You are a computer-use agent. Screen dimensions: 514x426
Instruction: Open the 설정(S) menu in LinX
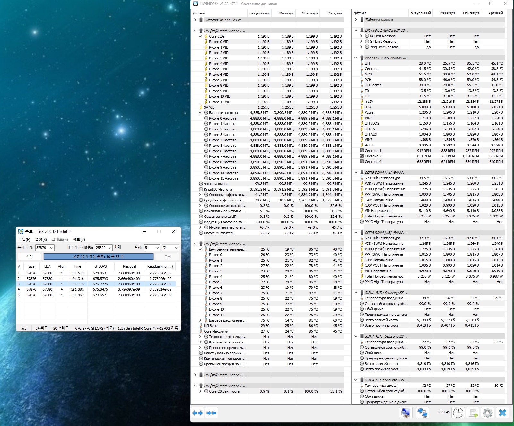(x=41, y=239)
